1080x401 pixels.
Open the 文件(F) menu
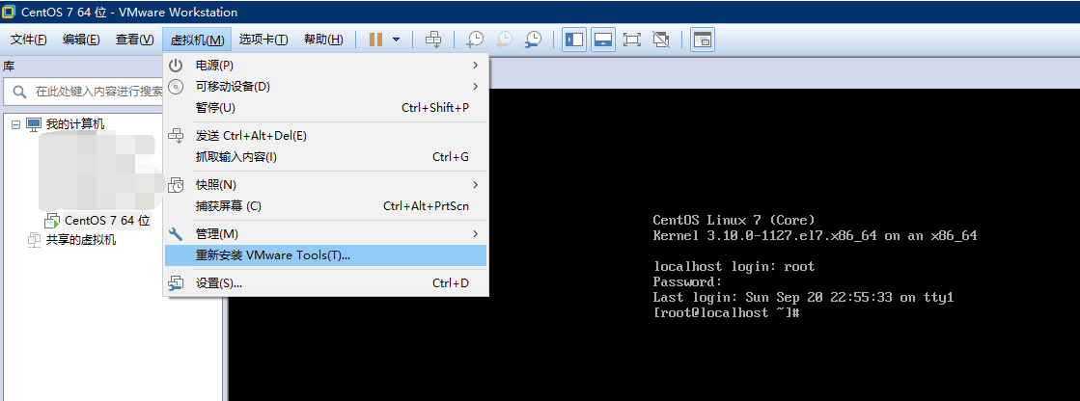point(28,40)
